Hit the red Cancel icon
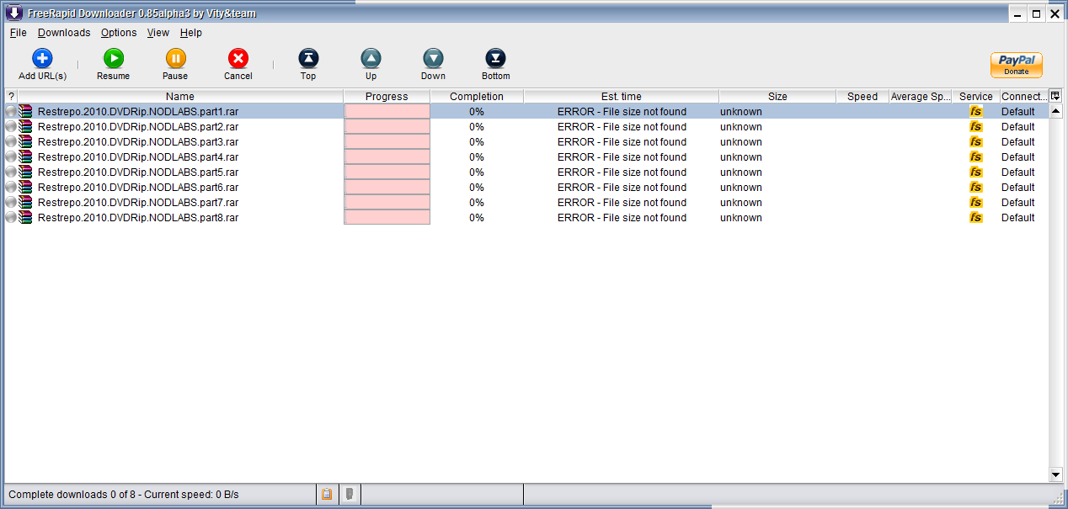Screen dimensions: 1068x509 pos(238,59)
